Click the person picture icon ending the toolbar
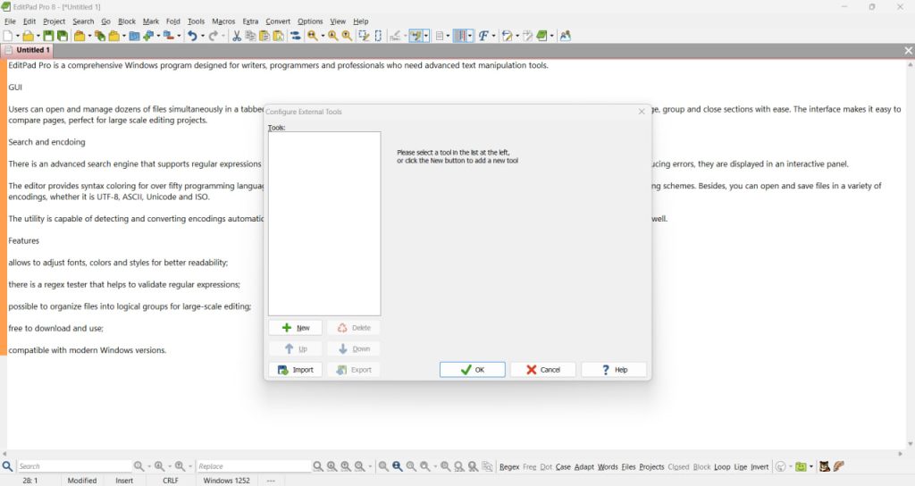Image resolution: width=915 pixels, height=486 pixels. pos(565,36)
